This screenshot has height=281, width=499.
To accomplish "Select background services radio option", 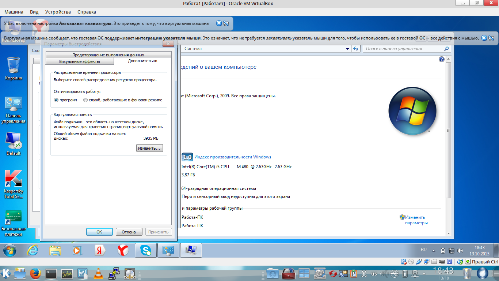I will [x=123, y=100].
